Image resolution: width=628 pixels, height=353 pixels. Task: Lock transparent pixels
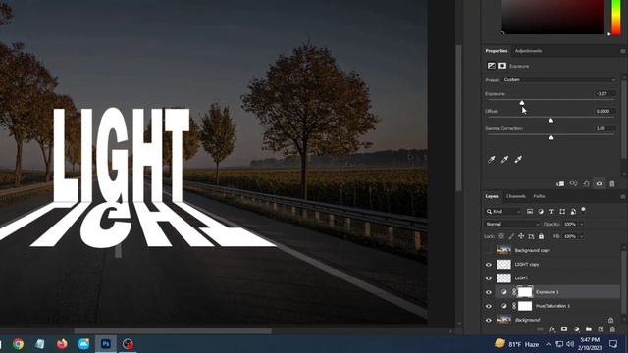(501, 236)
